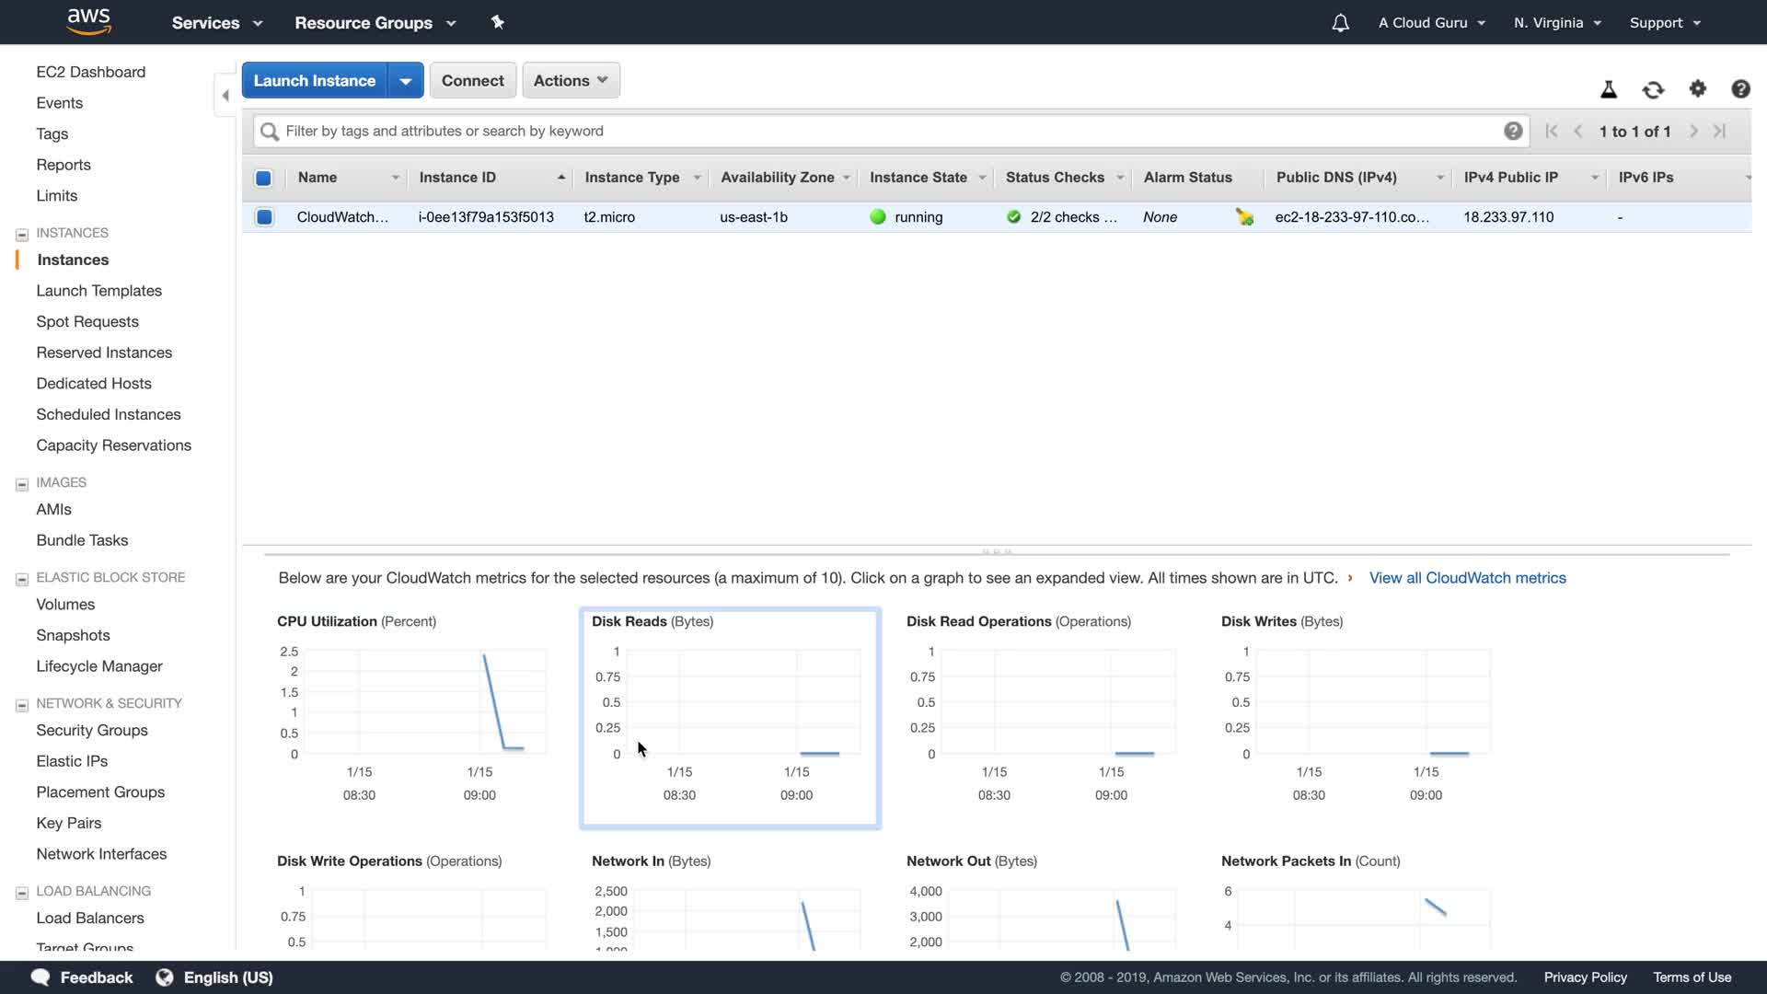Open the notifications bell
Image resolution: width=1767 pixels, height=994 pixels.
click(x=1340, y=23)
